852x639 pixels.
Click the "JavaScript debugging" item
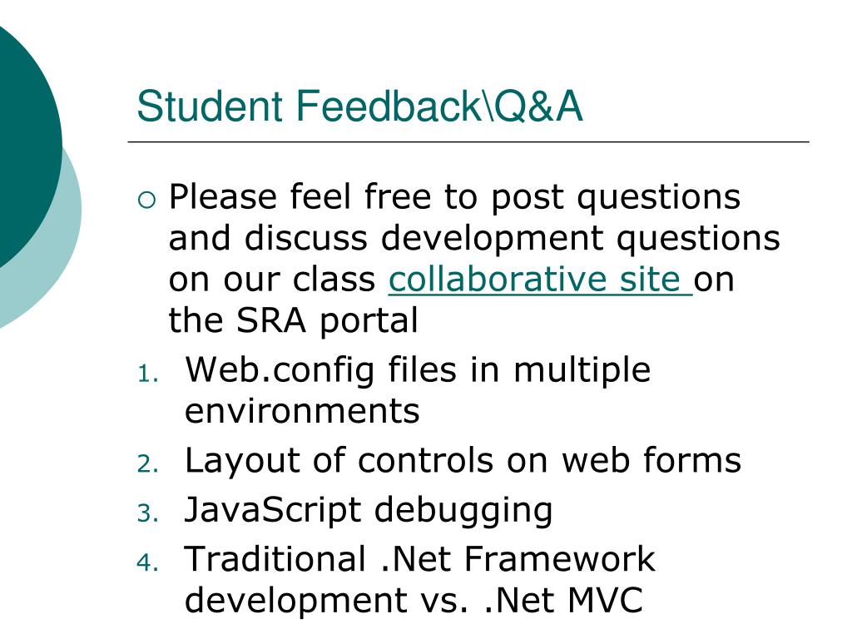coord(369,511)
